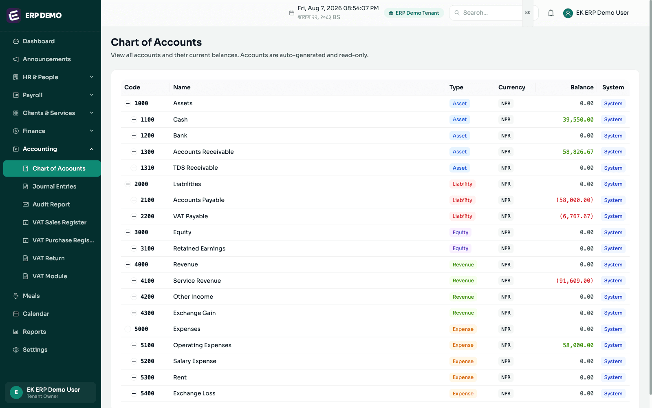Expand the HR & People menu chevron

(x=92, y=77)
